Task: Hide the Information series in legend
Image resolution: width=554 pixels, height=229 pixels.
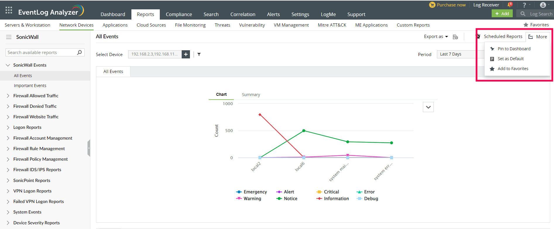Action: 333,199
